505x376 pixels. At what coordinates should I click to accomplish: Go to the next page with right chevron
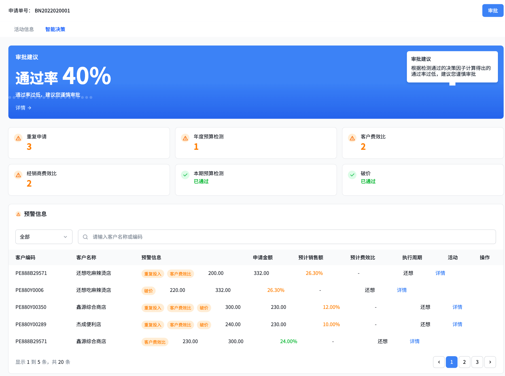tap(490, 362)
